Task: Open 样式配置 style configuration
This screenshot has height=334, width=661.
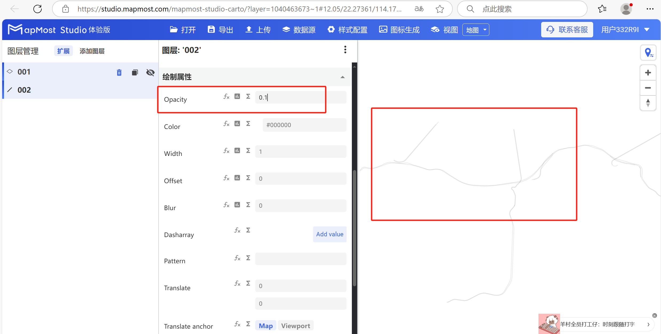Action: [347, 30]
